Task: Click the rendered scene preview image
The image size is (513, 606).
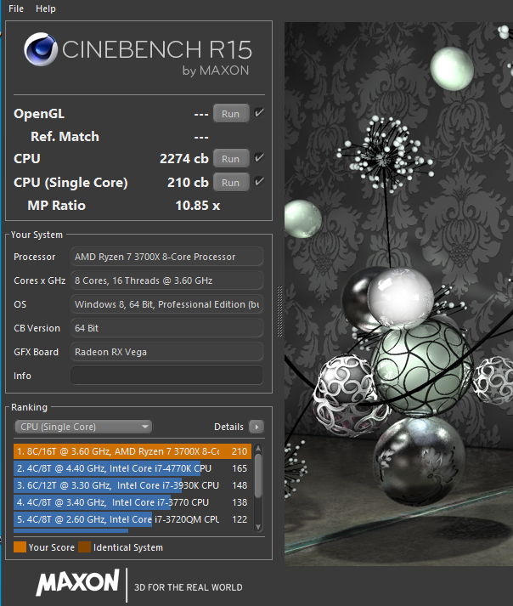Action: (398, 294)
